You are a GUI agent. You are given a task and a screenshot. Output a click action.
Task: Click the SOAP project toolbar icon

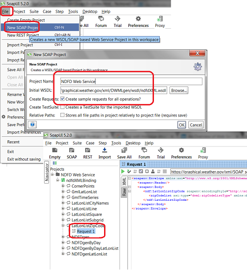click(x=71, y=150)
